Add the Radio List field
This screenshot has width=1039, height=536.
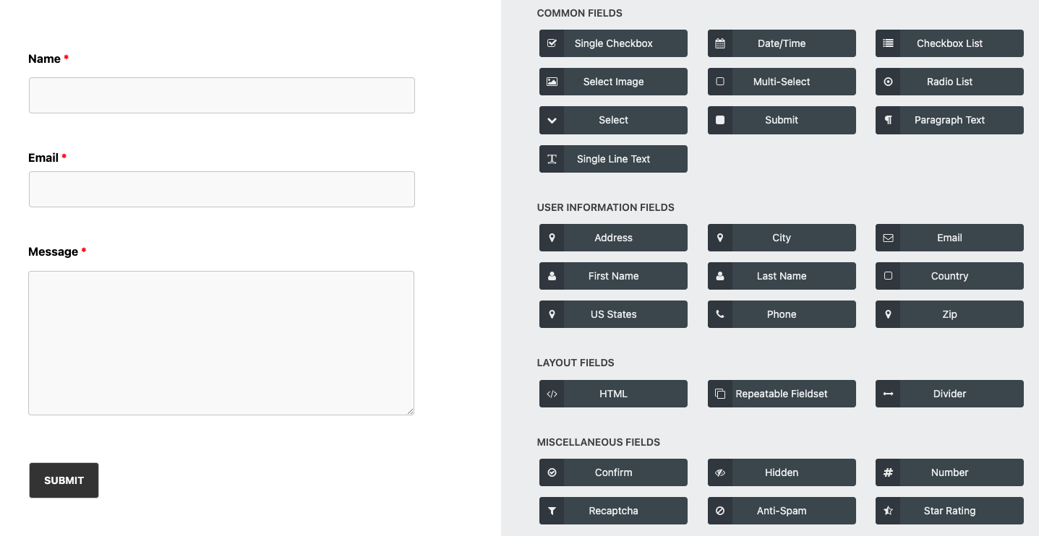coord(949,82)
